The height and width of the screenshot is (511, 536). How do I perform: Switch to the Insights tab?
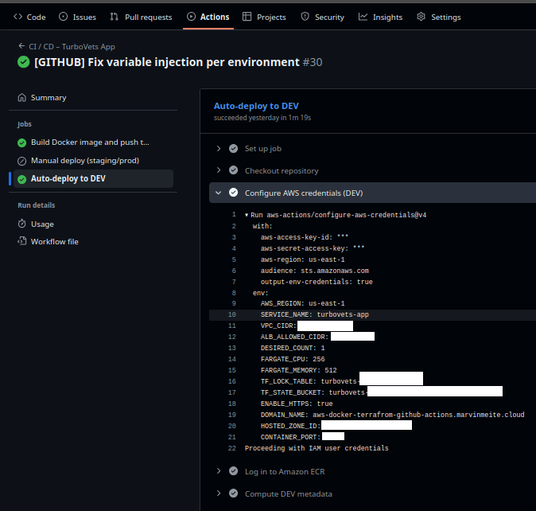380,17
